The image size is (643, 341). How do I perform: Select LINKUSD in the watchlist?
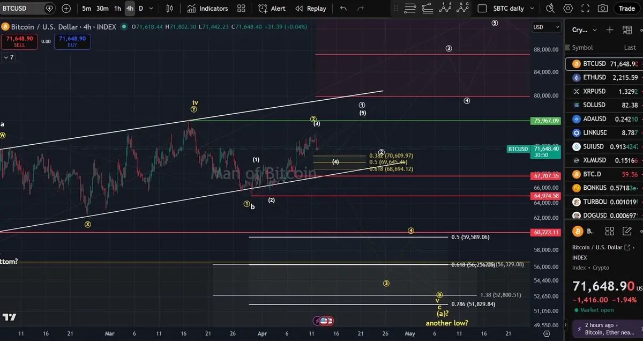(604, 132)
